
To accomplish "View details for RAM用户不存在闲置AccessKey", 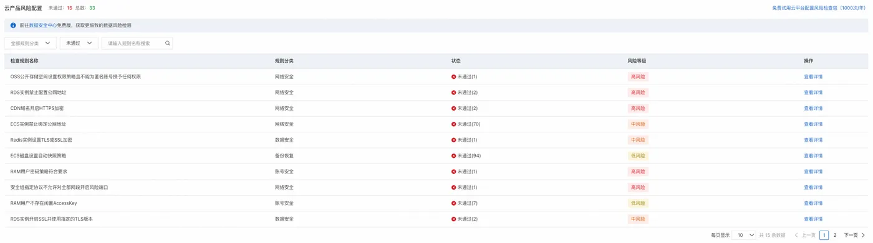I will pos(813,203).
